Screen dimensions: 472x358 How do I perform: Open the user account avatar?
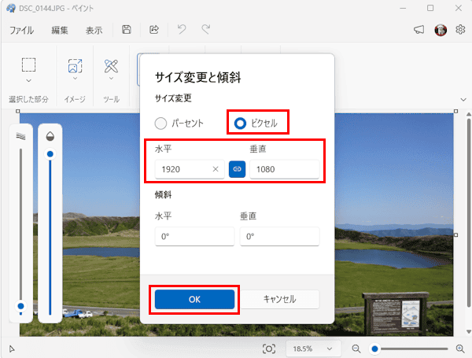coord(441,30)
